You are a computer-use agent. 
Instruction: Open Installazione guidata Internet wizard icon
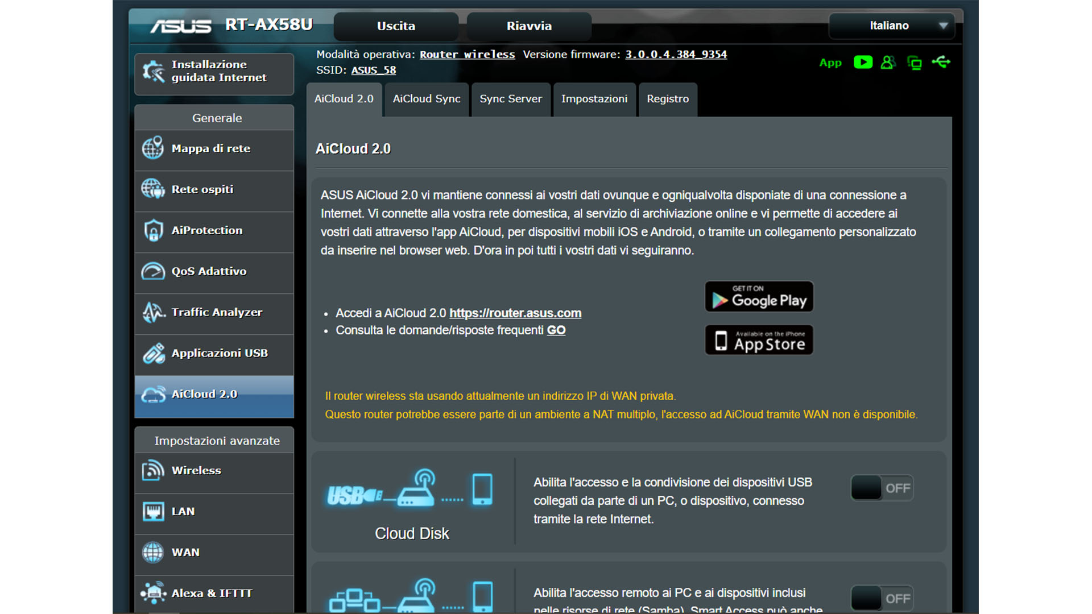click(153, 72)
